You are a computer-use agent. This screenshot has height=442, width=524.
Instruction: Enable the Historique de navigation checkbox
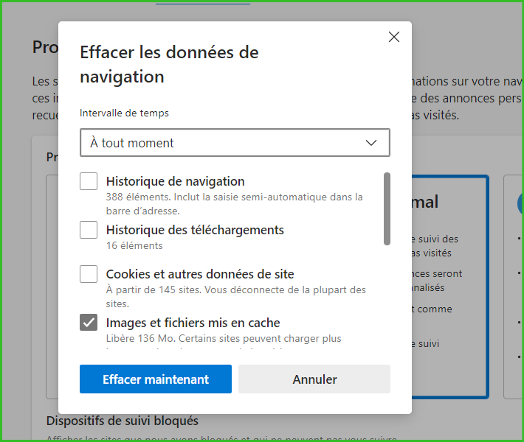click(x=89, y=181)
